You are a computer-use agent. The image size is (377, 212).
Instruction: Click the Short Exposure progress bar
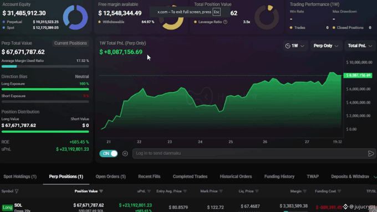coord(45,102)
